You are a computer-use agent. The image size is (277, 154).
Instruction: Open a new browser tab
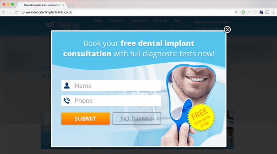[71, 5]
